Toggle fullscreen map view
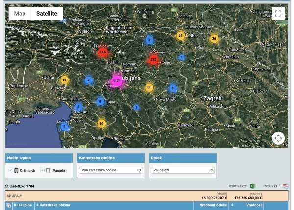 [278, 14]
